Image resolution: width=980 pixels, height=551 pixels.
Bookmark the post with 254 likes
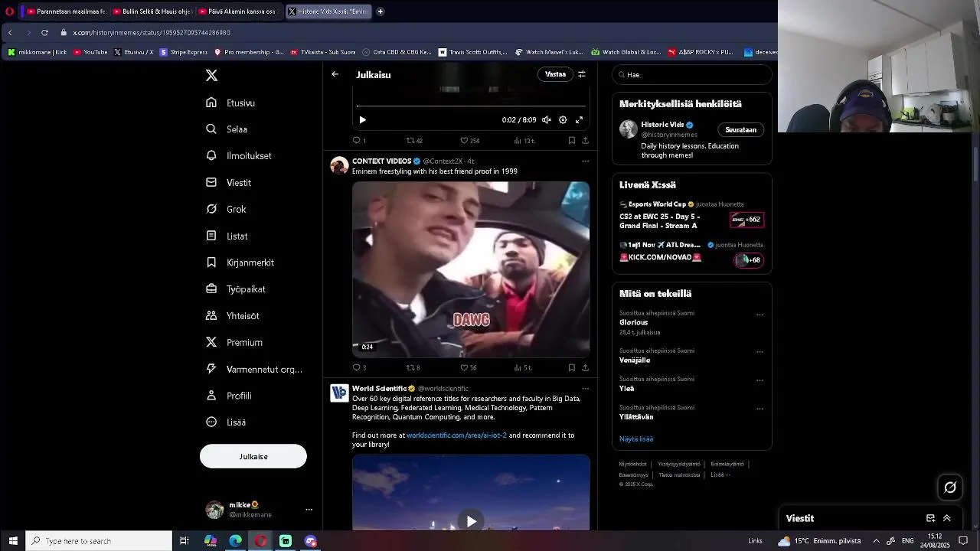pos(572,141)
